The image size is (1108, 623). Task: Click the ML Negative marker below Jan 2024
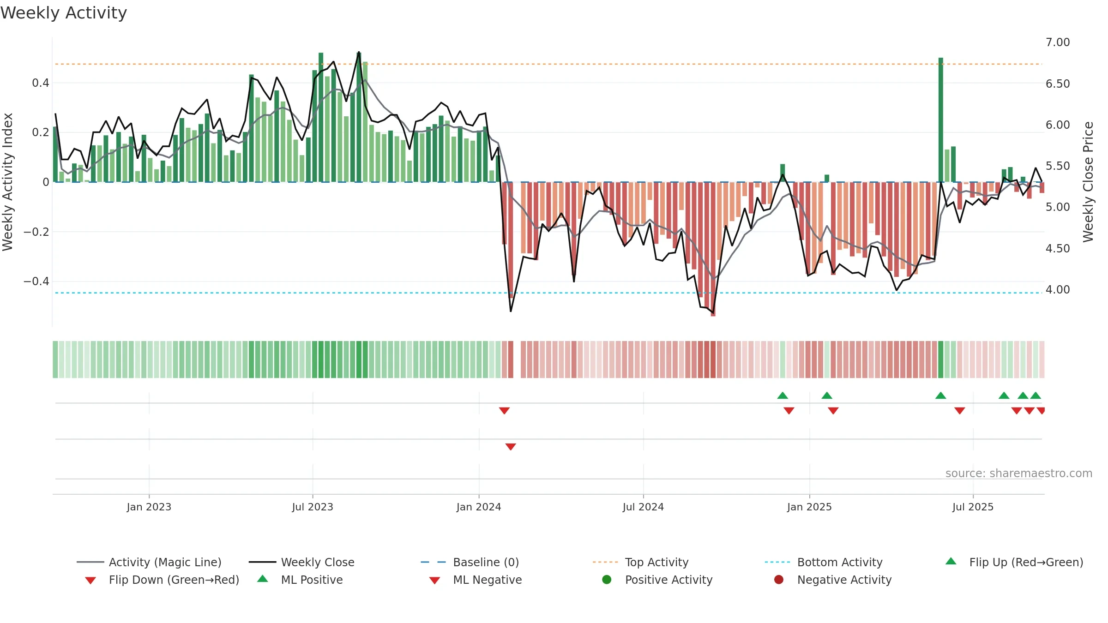click(x=511, y=447)
